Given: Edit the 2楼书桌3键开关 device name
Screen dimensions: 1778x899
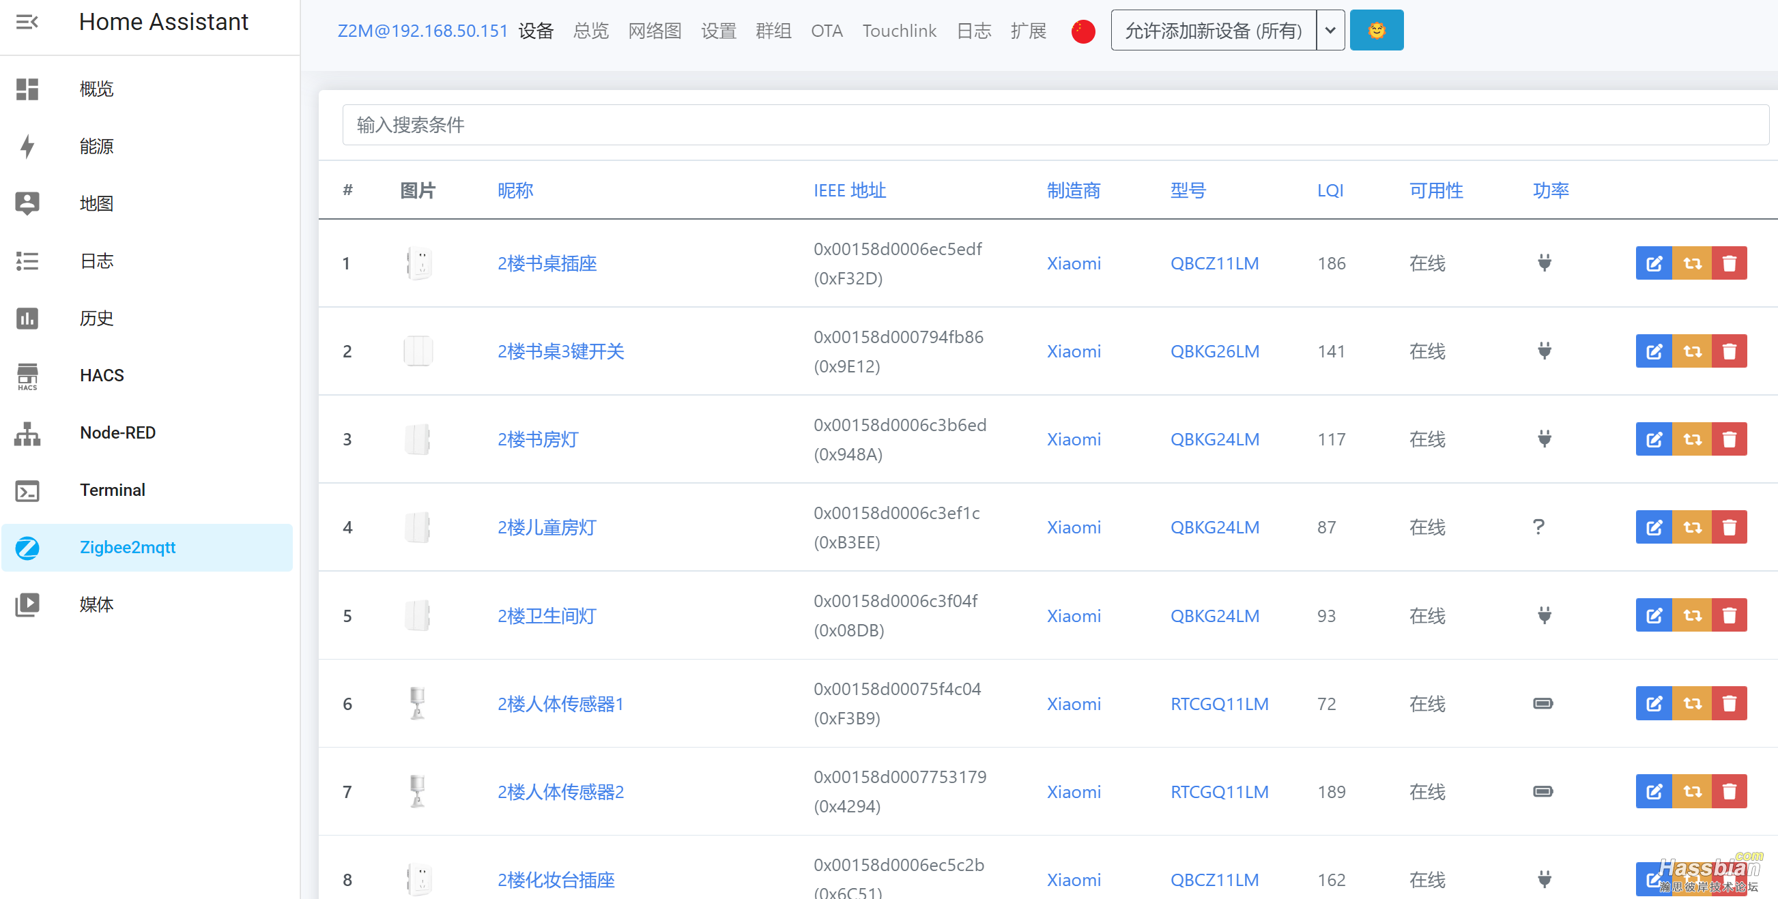Looking at the screenshot, I should click(x=1654, y=351).
